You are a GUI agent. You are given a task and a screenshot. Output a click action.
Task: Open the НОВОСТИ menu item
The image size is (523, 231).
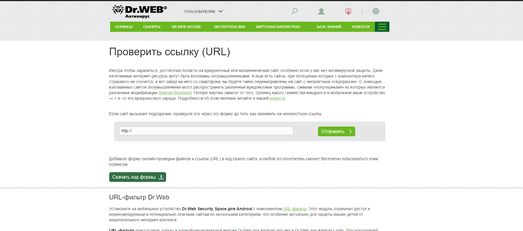click(361, 27)
